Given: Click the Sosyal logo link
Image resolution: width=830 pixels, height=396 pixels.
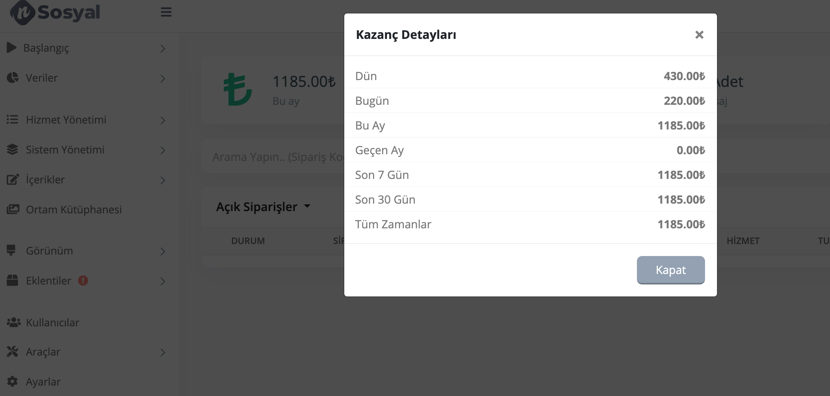Looking at the screenshot, I should 55,13.
